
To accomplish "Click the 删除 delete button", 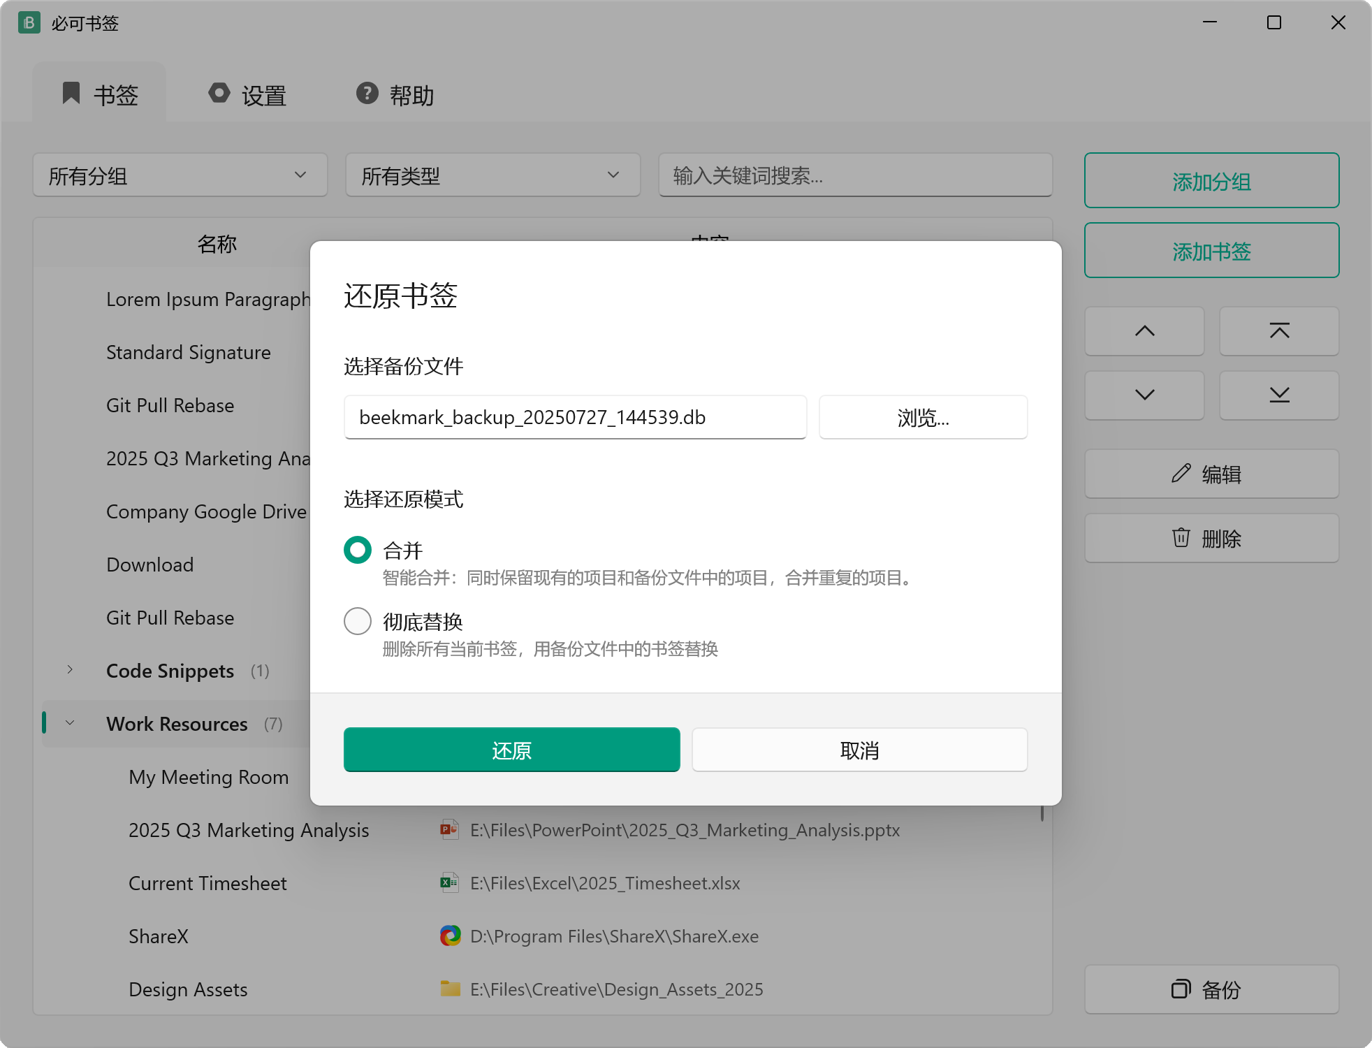I will [x=1212, y=539].
